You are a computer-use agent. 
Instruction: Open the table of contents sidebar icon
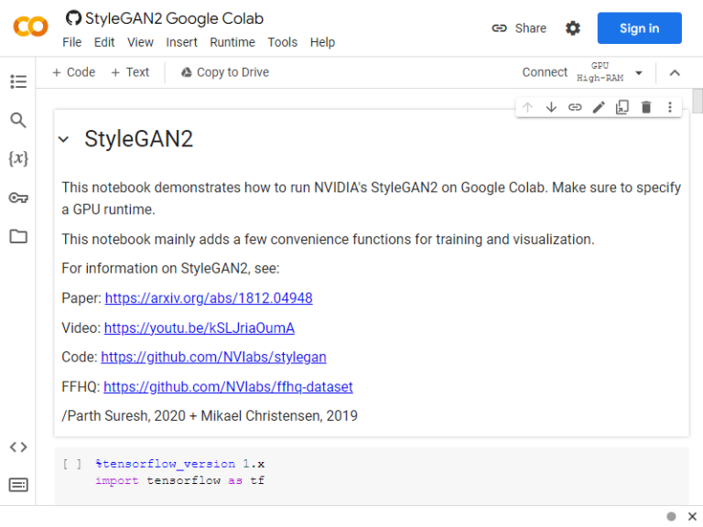point(18,81)
